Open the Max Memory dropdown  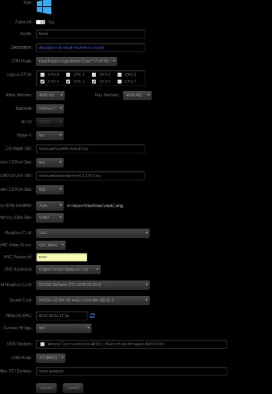137,95
